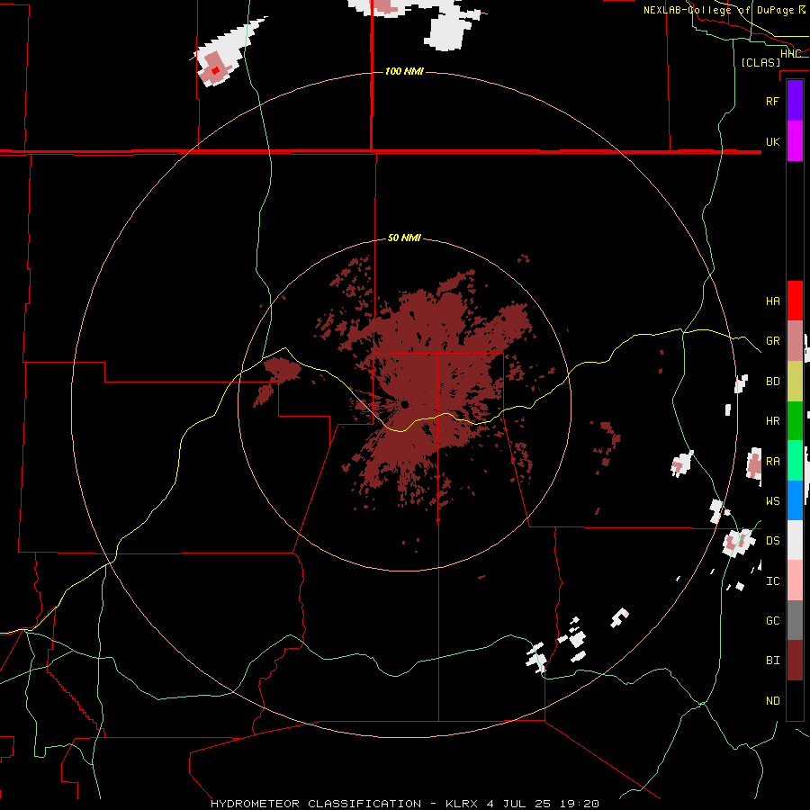Click the "NEXLAB-College of DuPage" credit text

click(x=718, y=10)
